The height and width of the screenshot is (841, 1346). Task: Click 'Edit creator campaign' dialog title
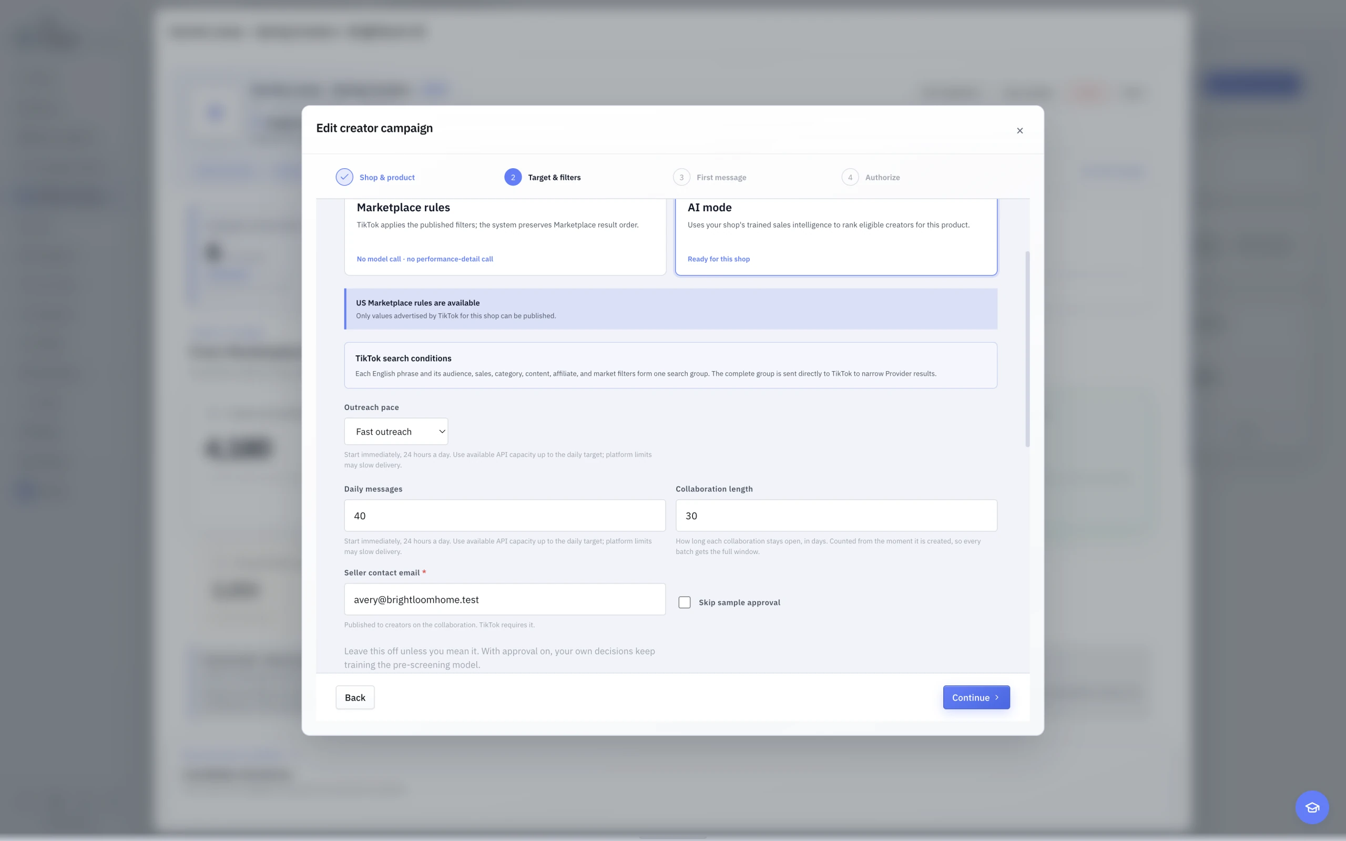(374, 128)
